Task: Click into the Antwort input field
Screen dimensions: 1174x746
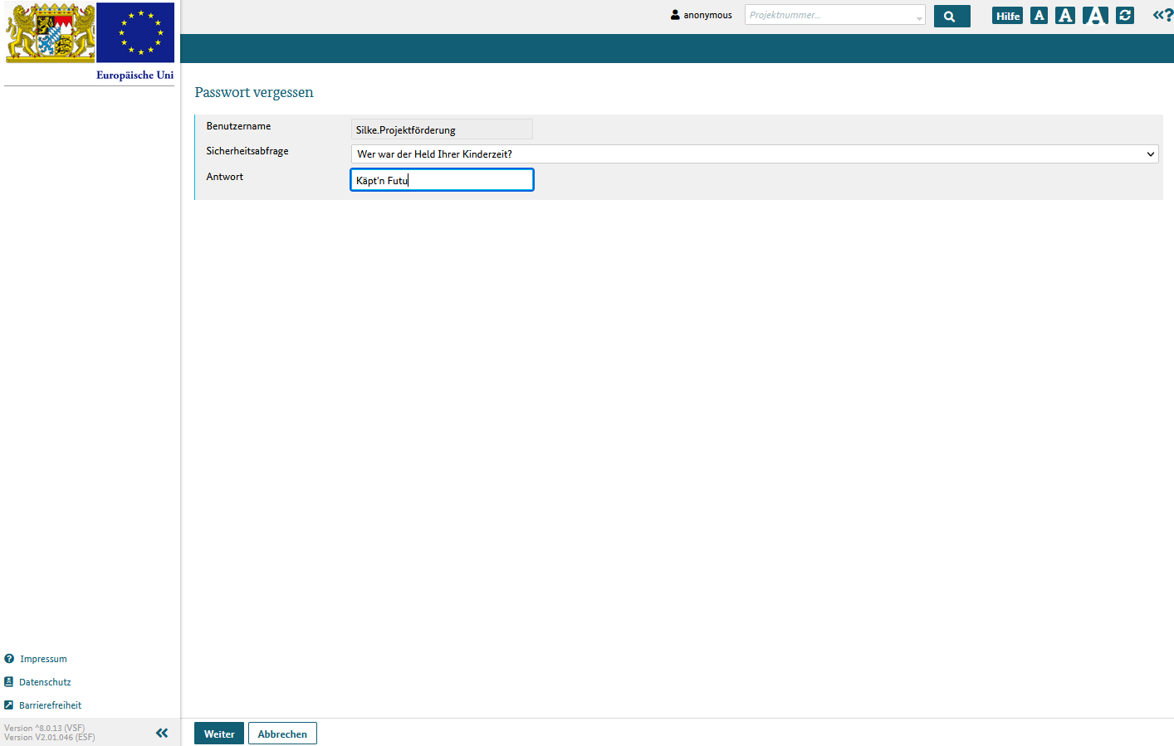Action: [442, 180]
